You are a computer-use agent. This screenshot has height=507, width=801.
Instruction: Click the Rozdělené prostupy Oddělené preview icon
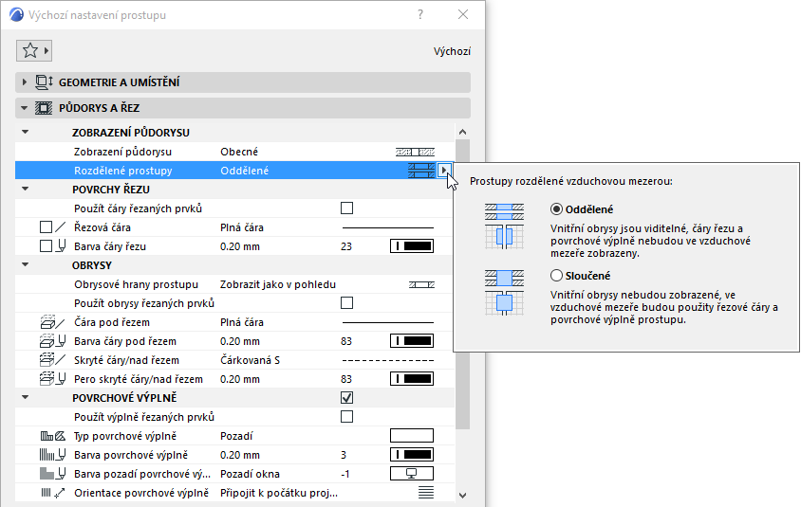tap(421, 171)
